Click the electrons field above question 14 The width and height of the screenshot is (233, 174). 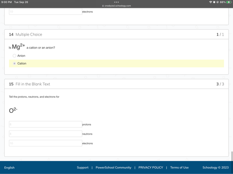point(46,12)
